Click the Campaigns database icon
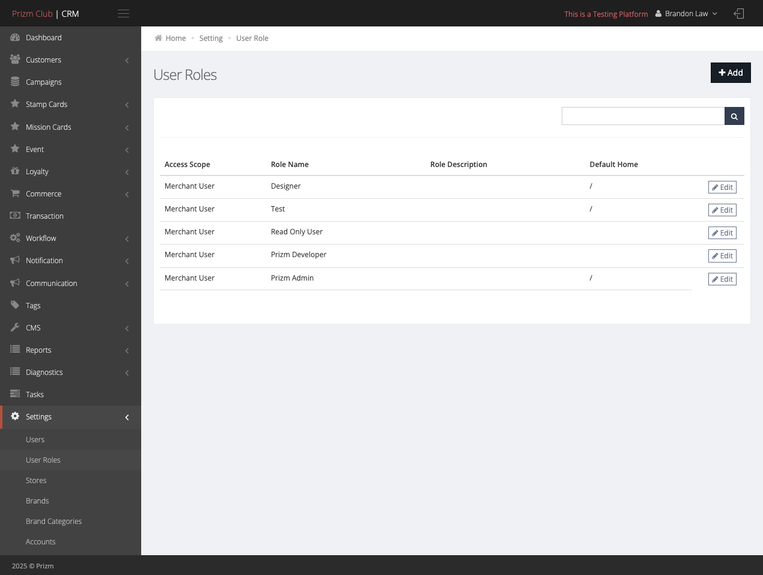 tap(15, 82)
